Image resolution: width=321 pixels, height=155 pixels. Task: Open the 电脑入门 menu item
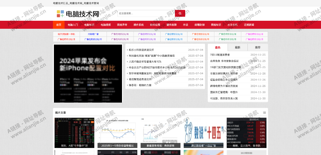(73, 25)
